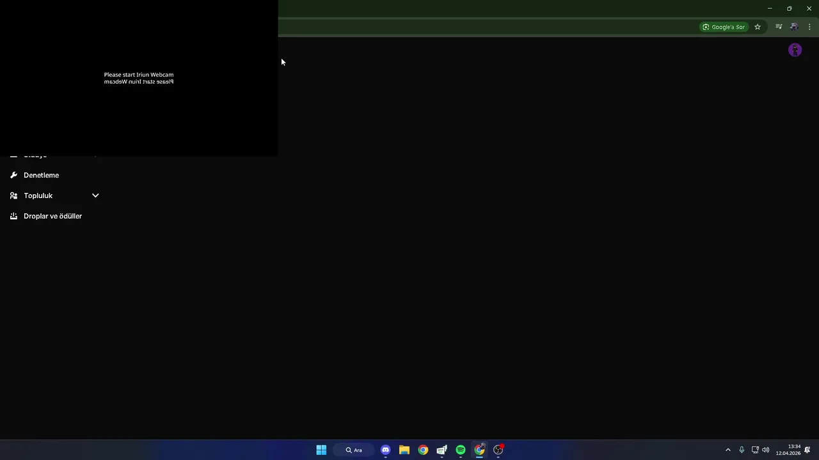Open the Windows Start menu
Image resolution: width=819 pixels, height=460 pixels.
click(x=321, y=450)
